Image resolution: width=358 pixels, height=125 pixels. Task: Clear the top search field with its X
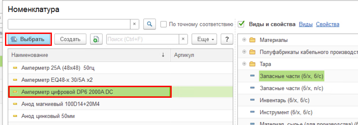pyautogui.click(x=134, y=24)
